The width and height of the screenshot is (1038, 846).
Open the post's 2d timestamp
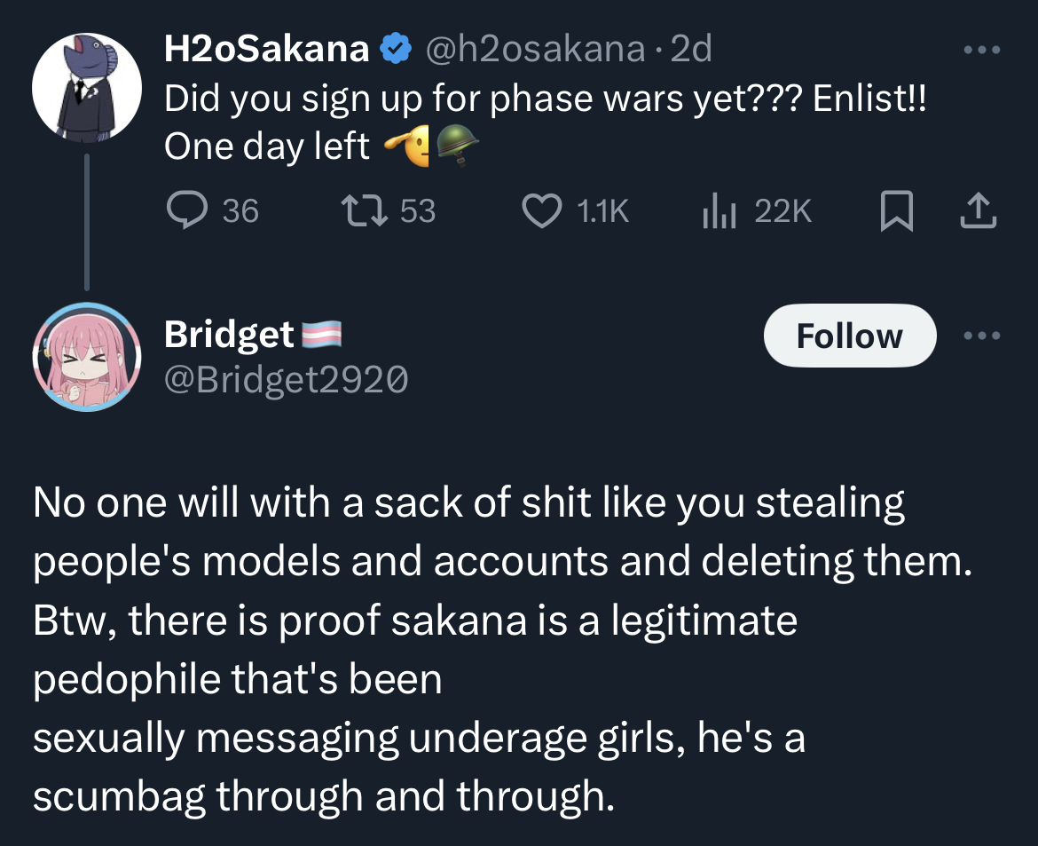(x=692, y=50)
